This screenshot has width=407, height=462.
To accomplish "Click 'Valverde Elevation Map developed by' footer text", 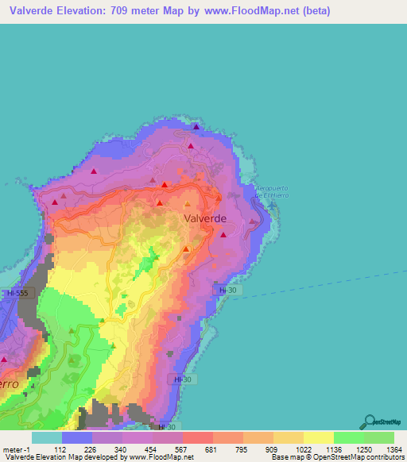I will (67, 457).
